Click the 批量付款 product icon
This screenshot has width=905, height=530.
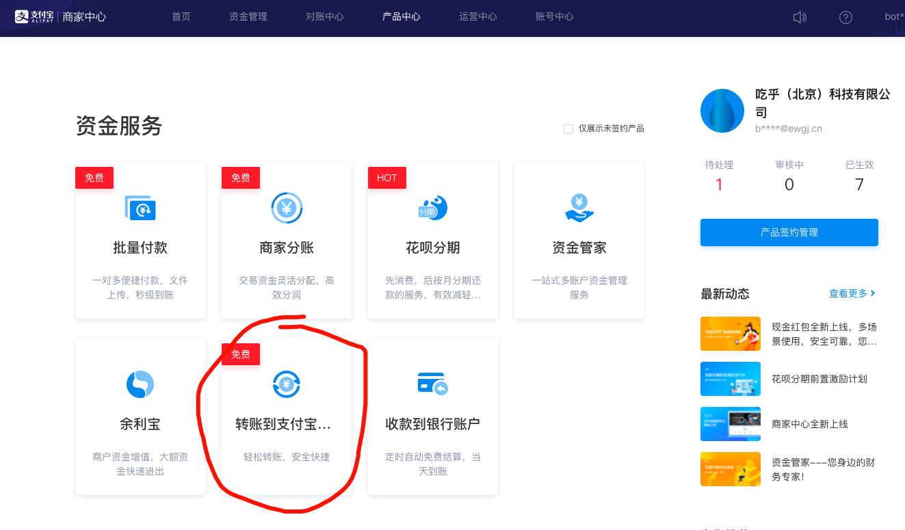tap(140, 208)
